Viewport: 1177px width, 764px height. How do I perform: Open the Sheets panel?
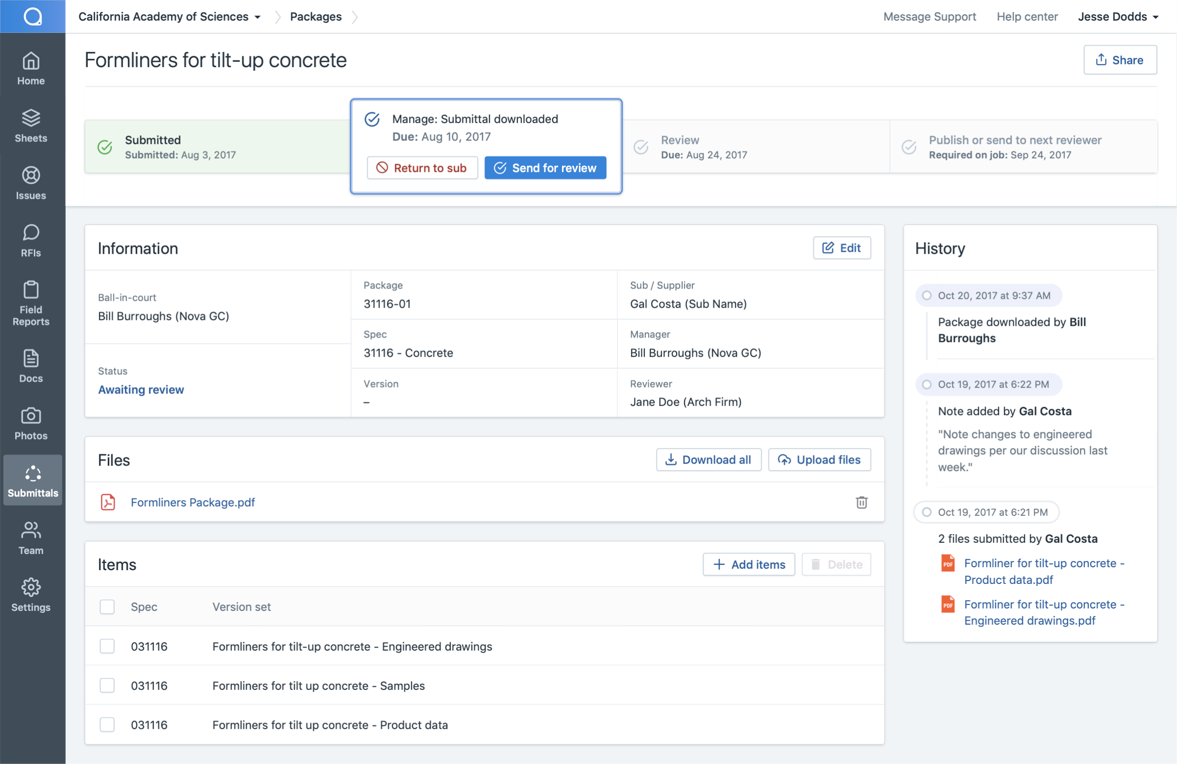tap(31, 127)
